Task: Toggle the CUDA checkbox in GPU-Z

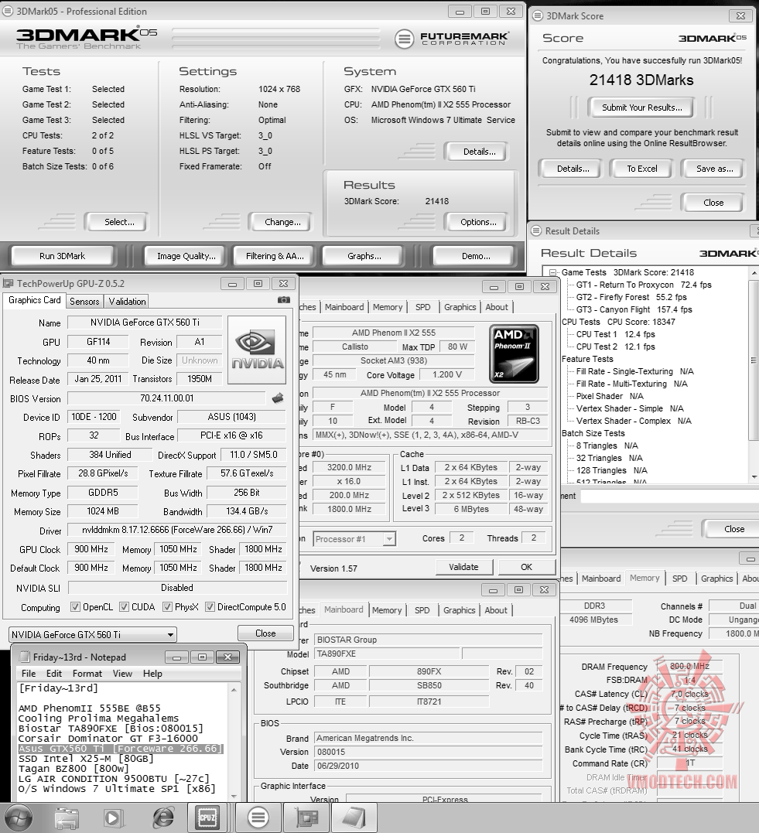Action: click(124, 606)
